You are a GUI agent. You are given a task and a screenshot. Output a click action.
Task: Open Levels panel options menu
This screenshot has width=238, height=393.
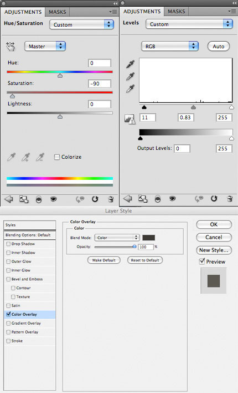pyautogui.click(x=232, y=11)
